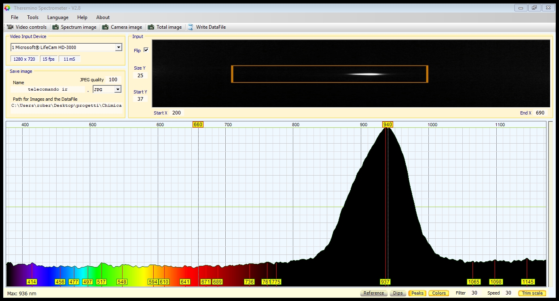559x301 pixels.
Task: Click the image Name field 'telecomando ir'
Action: click(x=48, y=89)
